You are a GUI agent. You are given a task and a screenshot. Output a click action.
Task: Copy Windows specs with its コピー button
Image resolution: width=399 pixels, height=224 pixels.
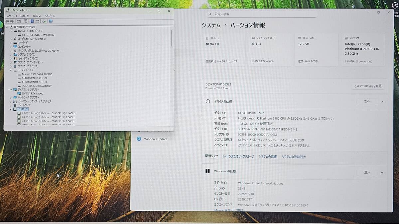tap(367, 172)
